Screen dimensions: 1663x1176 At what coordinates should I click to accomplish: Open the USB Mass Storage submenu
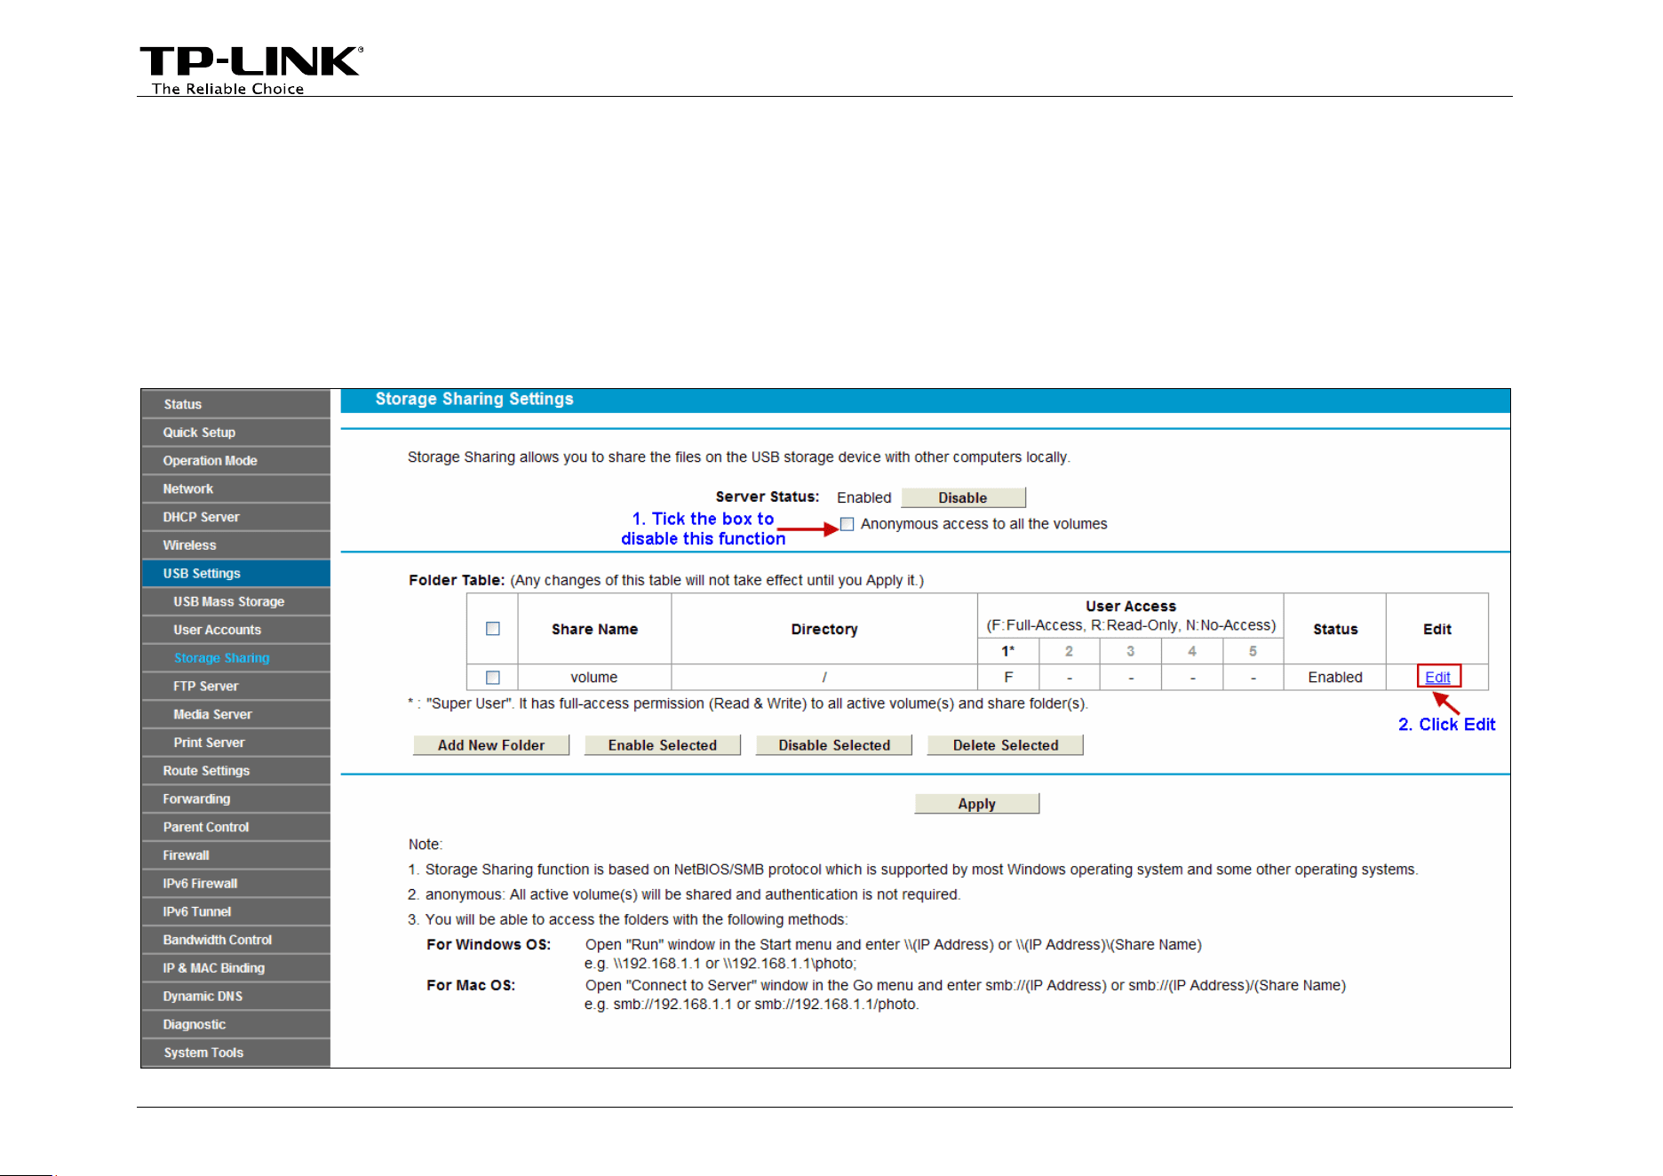(235, 601)
